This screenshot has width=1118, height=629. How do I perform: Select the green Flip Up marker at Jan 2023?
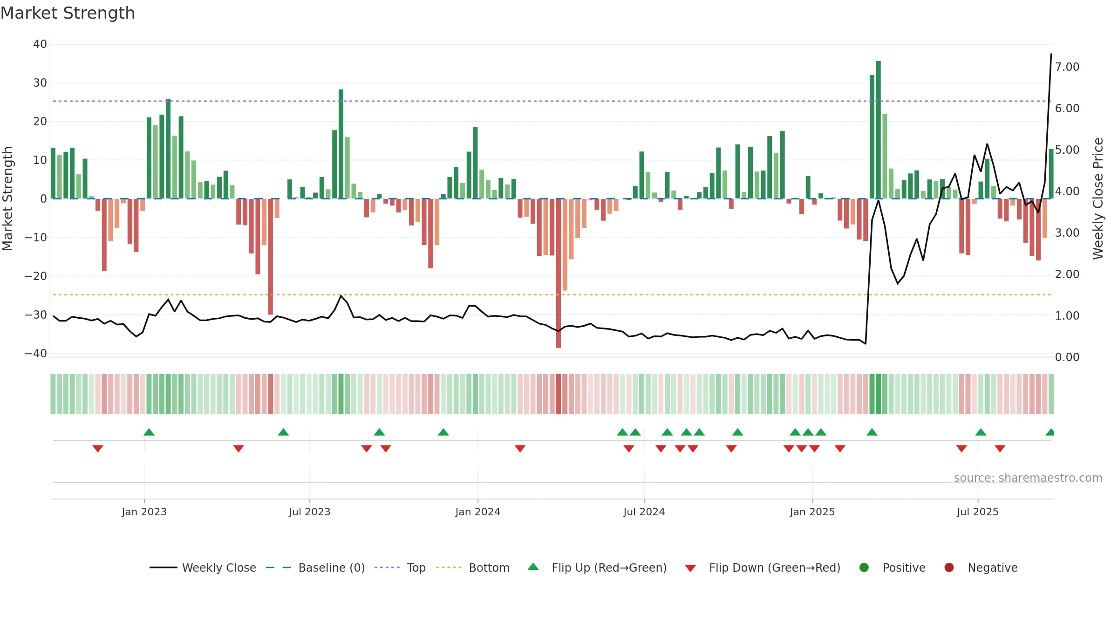pos(149,432)
